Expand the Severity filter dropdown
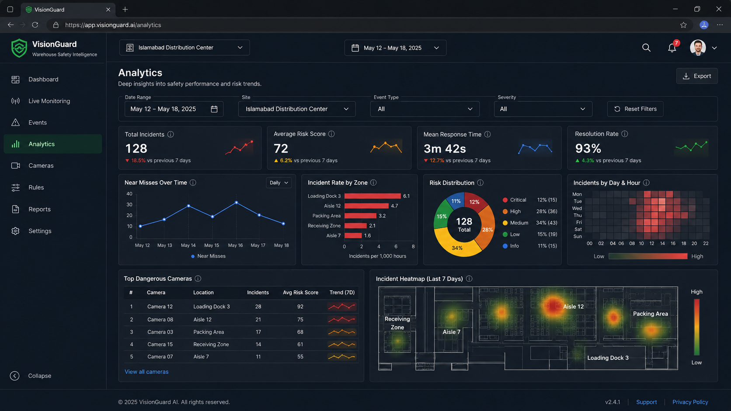 tap(543, 109)
